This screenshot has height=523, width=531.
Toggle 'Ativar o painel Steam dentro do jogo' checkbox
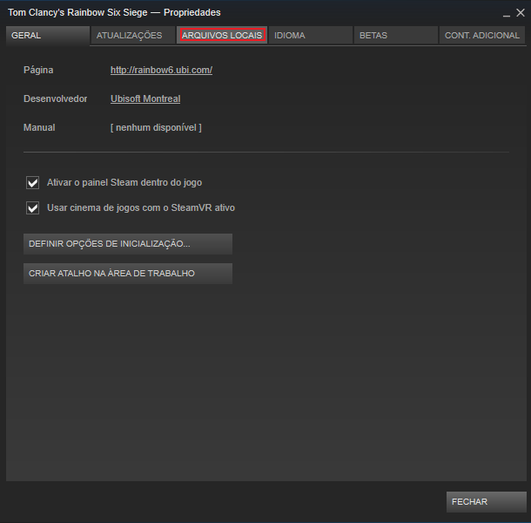pos(32,182)
